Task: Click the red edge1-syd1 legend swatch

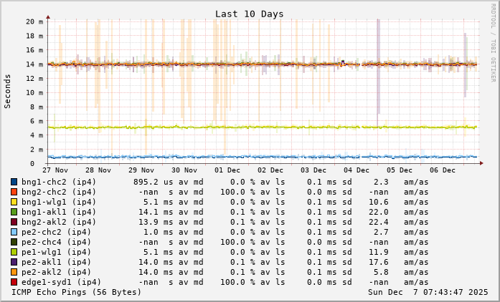Action: pyautogui.click(x=14, y=282)
